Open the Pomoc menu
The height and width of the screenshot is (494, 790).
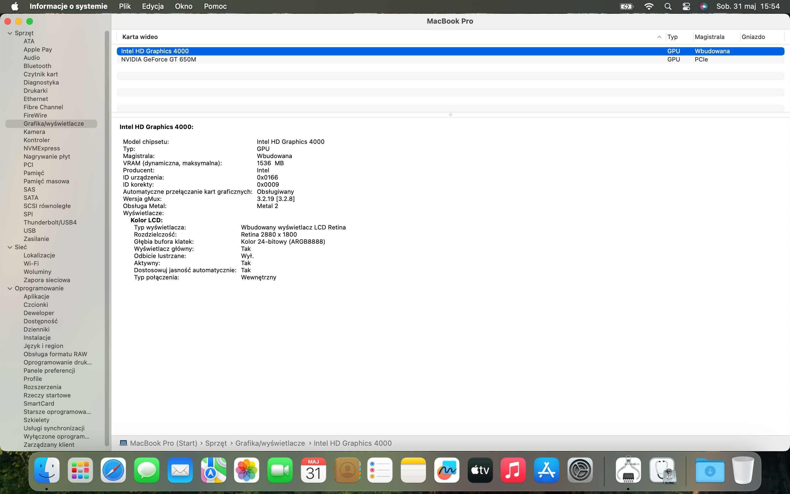215,6
